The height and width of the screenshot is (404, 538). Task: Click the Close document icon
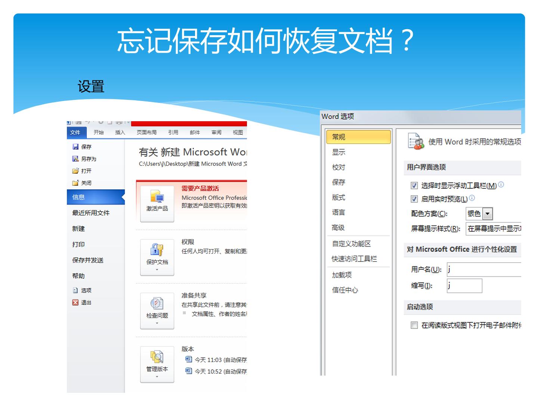pyautogui.click(x=75, y=183)
